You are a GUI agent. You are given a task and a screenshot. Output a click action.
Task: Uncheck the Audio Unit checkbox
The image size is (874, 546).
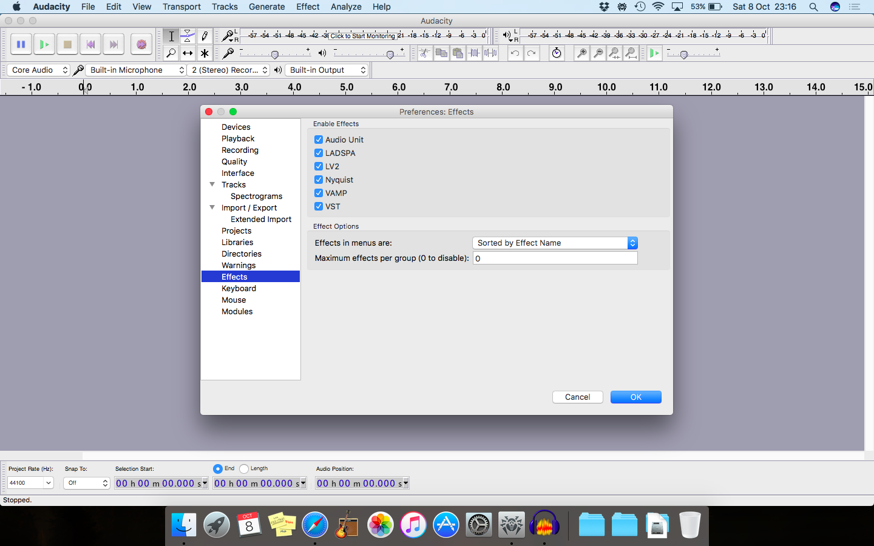click(x=319, y=140)
